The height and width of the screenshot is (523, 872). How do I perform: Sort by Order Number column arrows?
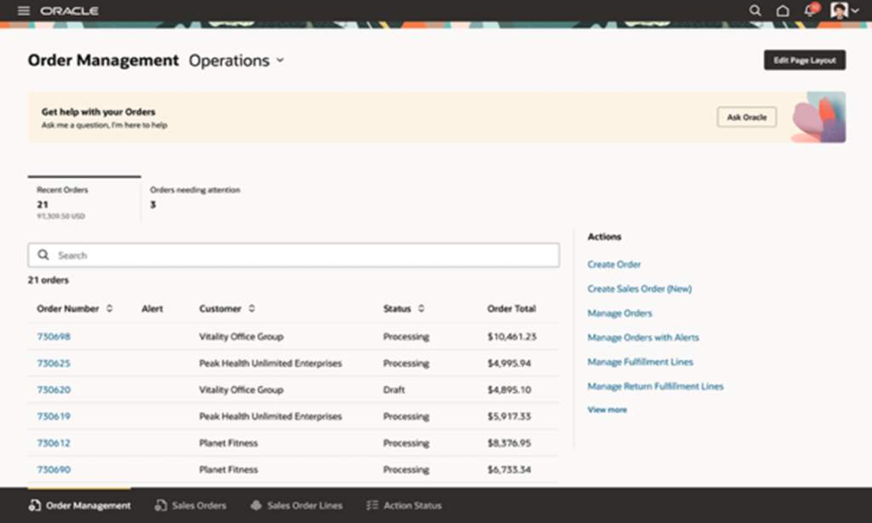pos(110,308)
